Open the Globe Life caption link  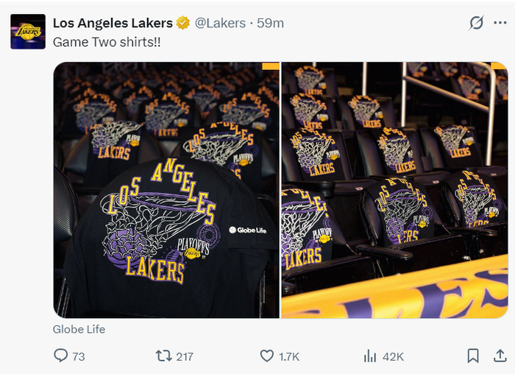(79, 329)
